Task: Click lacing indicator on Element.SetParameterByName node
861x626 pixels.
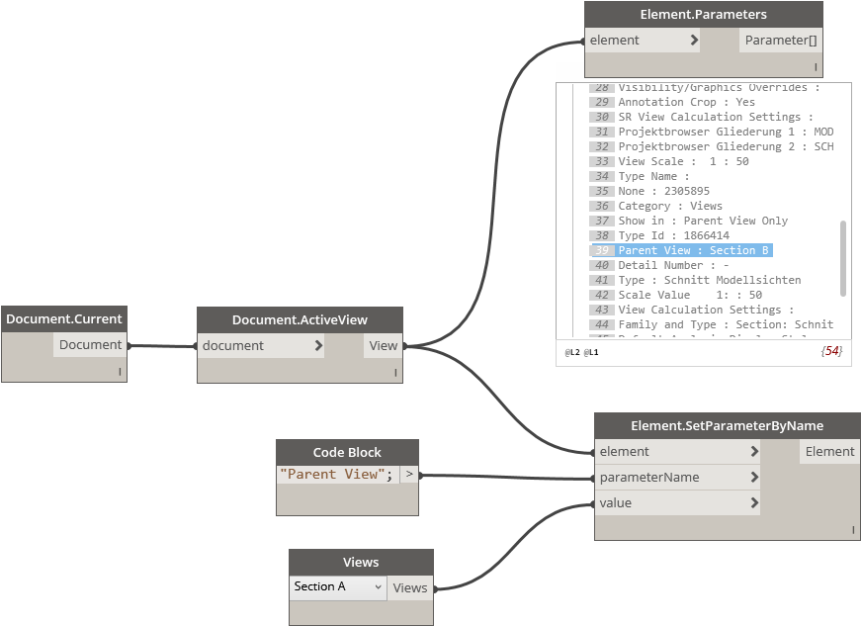Action: click(x=851, y=531)
